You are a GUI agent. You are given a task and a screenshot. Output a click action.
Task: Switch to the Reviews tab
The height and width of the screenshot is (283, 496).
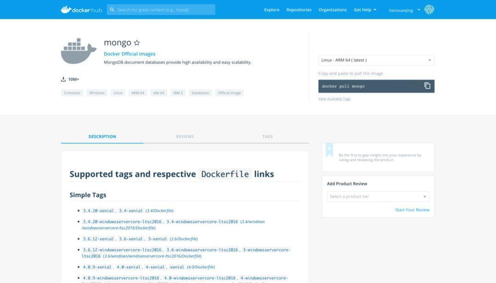[x=185, y=136]
